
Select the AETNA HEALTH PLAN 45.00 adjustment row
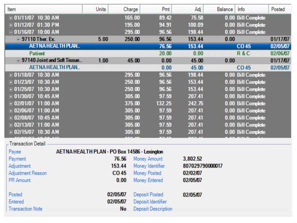point(148,68)
